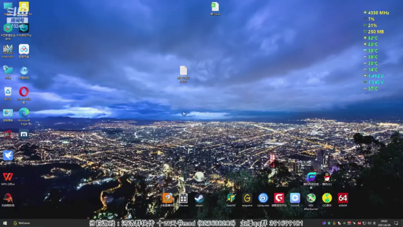The image size is (403, 227).
Task: Launch the Uplay.exe shortcut
Action: pyautogui.click(x=263, y=199)
